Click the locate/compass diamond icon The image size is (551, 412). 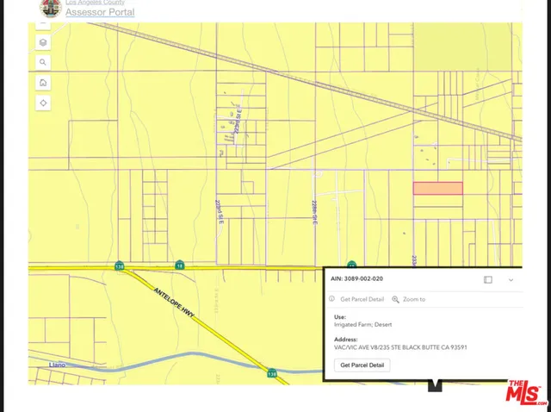tap(43, 103)
